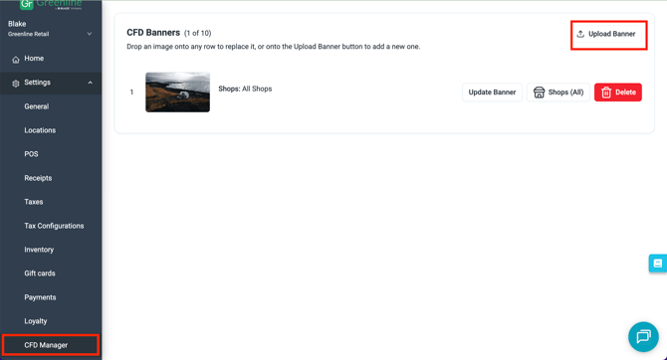Click the Home house icon in sidebar
The image size is (667, 360).
coord(16,60)
